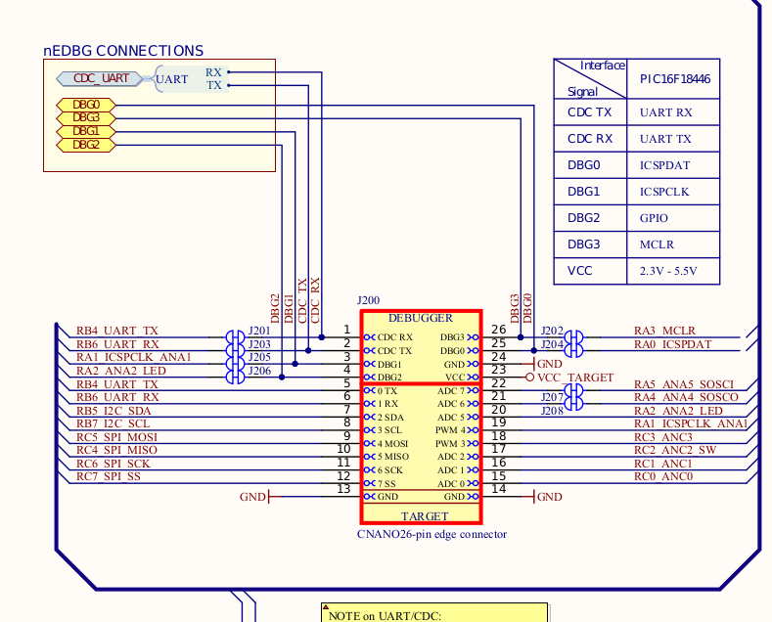Click jumper symbol J202 near RA3_MCLR
The image size is (772, 622).
click(573, 337)
